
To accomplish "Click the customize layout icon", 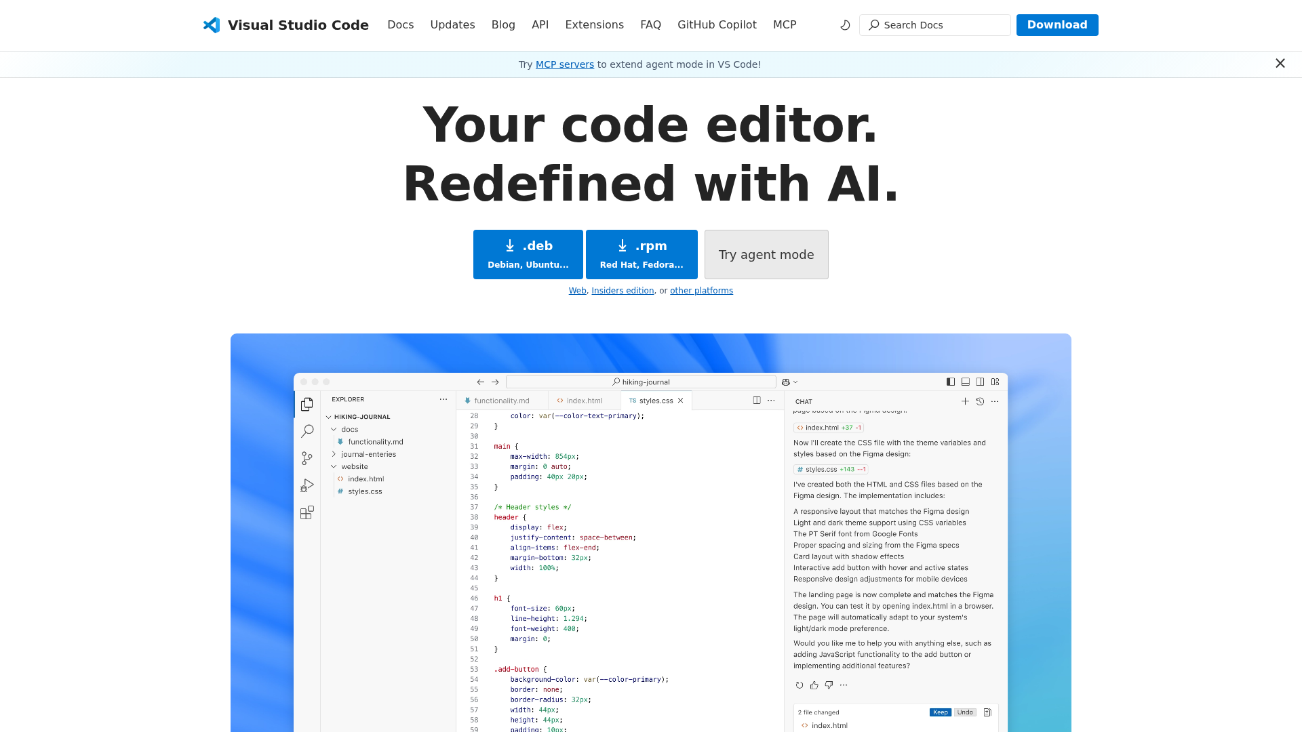I will click(995, 382).
